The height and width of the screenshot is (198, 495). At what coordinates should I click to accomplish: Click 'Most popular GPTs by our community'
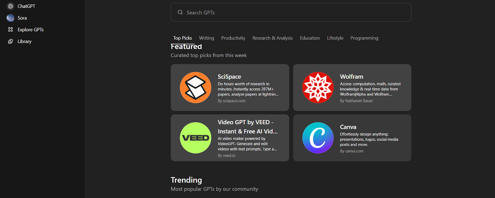pyautogui.click(x=214, y=189)
